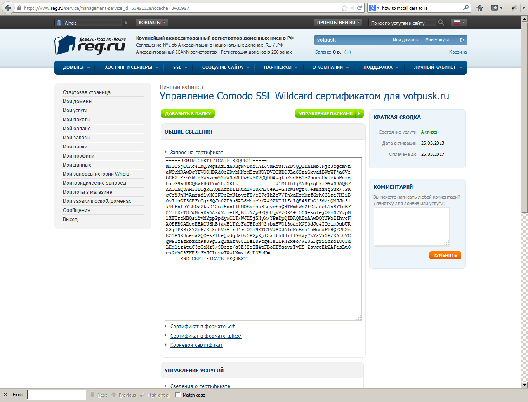Open the ПАРТНЁРАМ menu

pyautogui.click(x=280, y=67)
